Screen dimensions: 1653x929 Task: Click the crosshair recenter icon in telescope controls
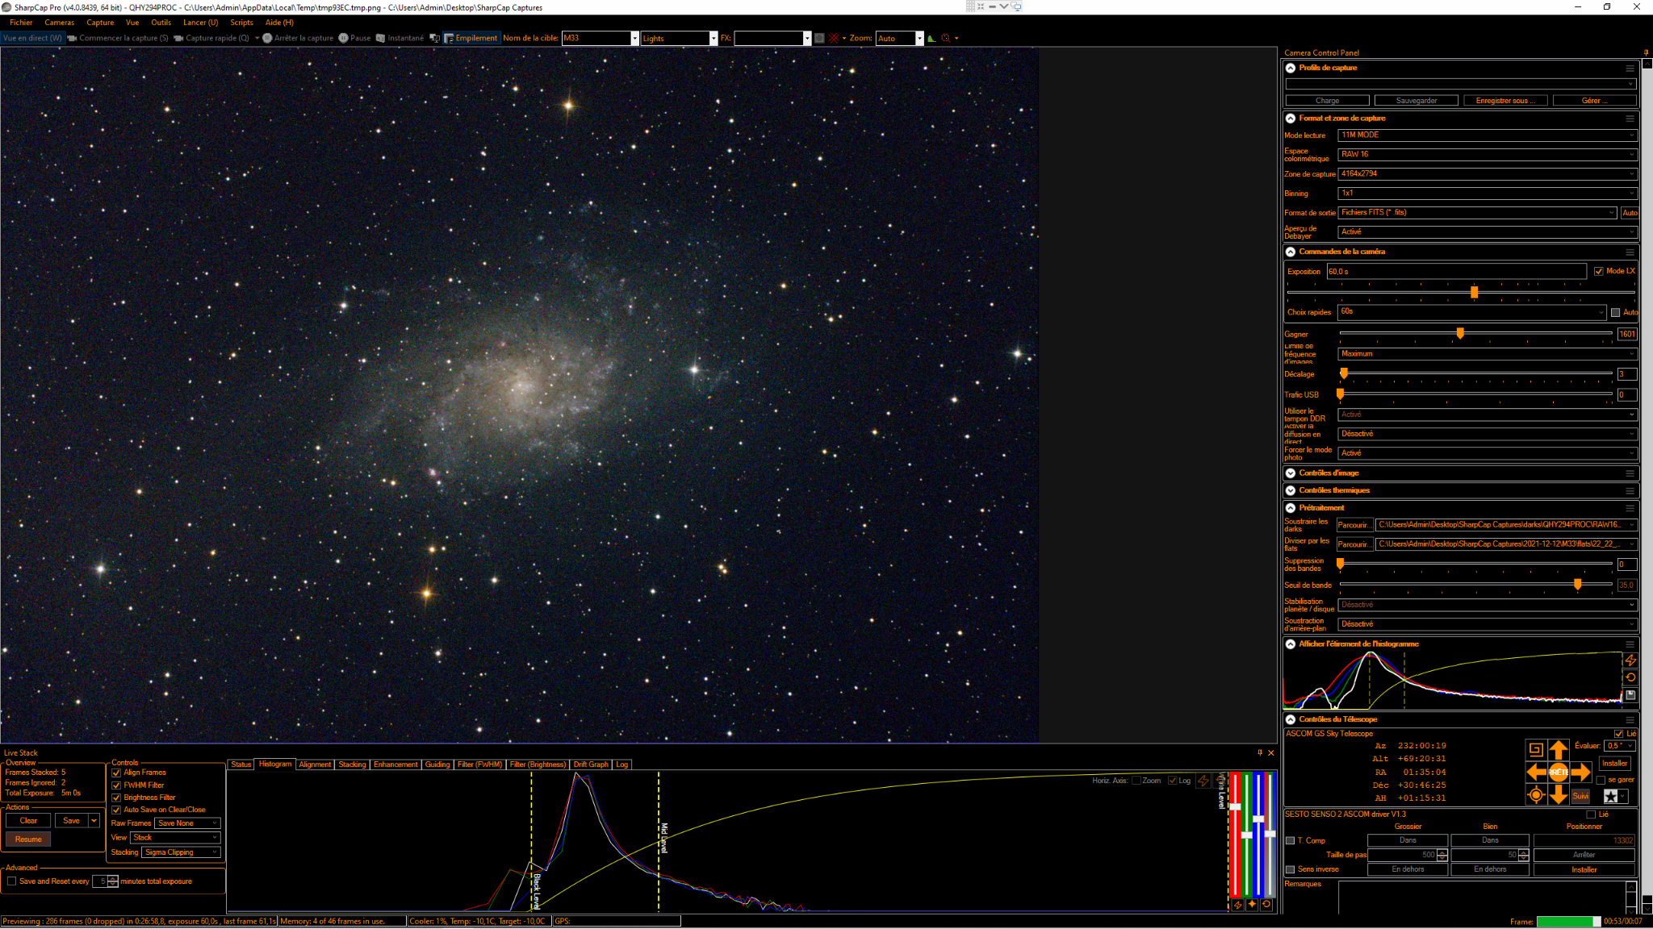[x=1535, y=795]
